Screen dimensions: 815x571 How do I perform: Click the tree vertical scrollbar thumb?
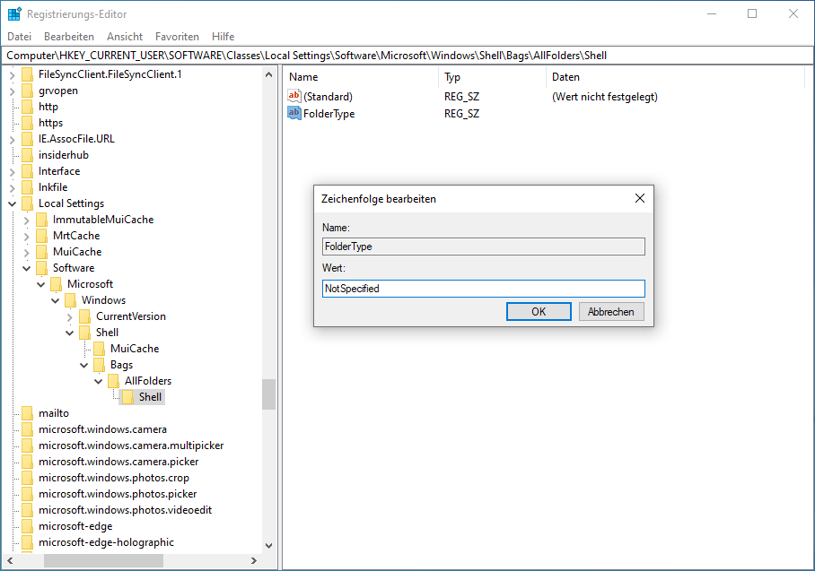tap(268, 394)
